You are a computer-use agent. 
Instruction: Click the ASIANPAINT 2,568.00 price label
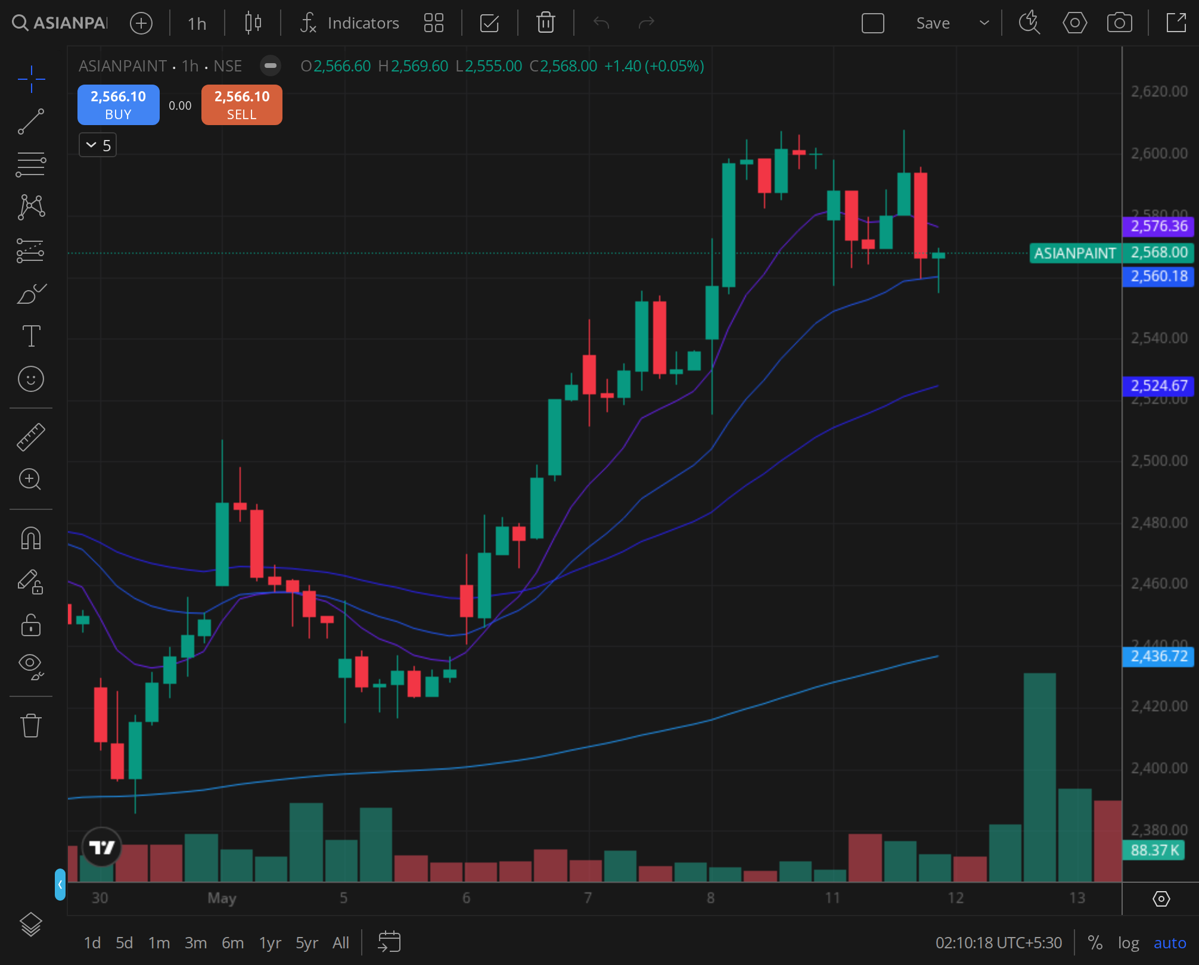point(1112,253)
